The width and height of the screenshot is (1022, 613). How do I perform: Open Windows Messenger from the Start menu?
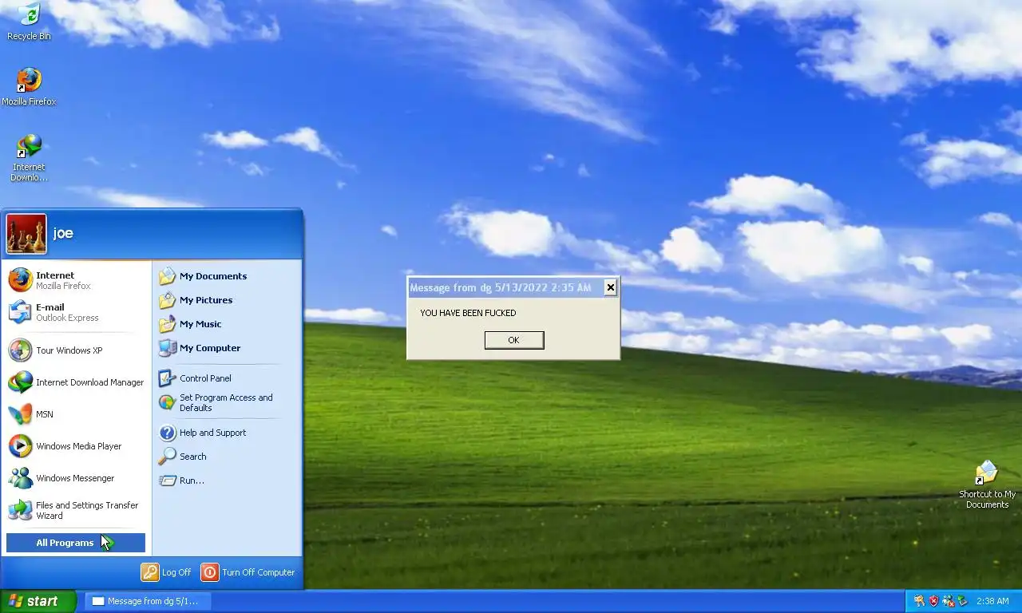pyautogui.click(x=77, y=478)
